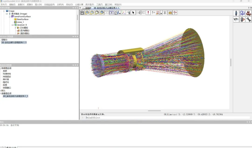Click the Save icon in view toolbar
252x148 pixels.
[82, 13]
